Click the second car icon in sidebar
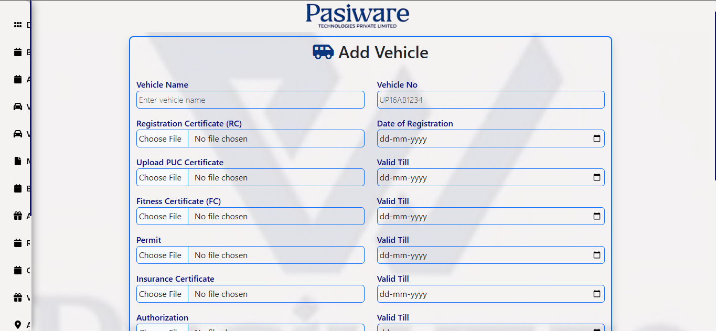Screen dimensions: 716x331 pyautogui.click(x=17, y=134)
